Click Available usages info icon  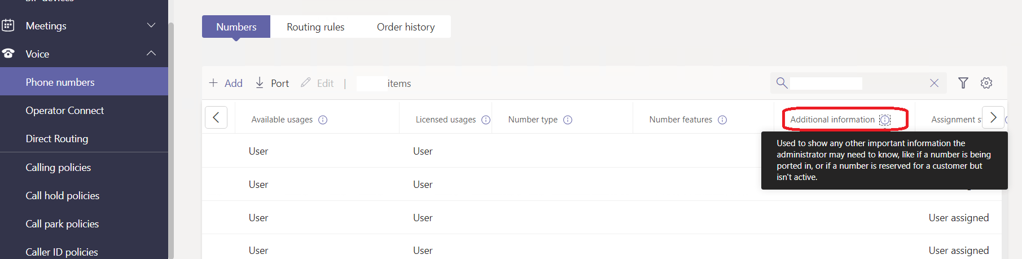pos(323,120)
